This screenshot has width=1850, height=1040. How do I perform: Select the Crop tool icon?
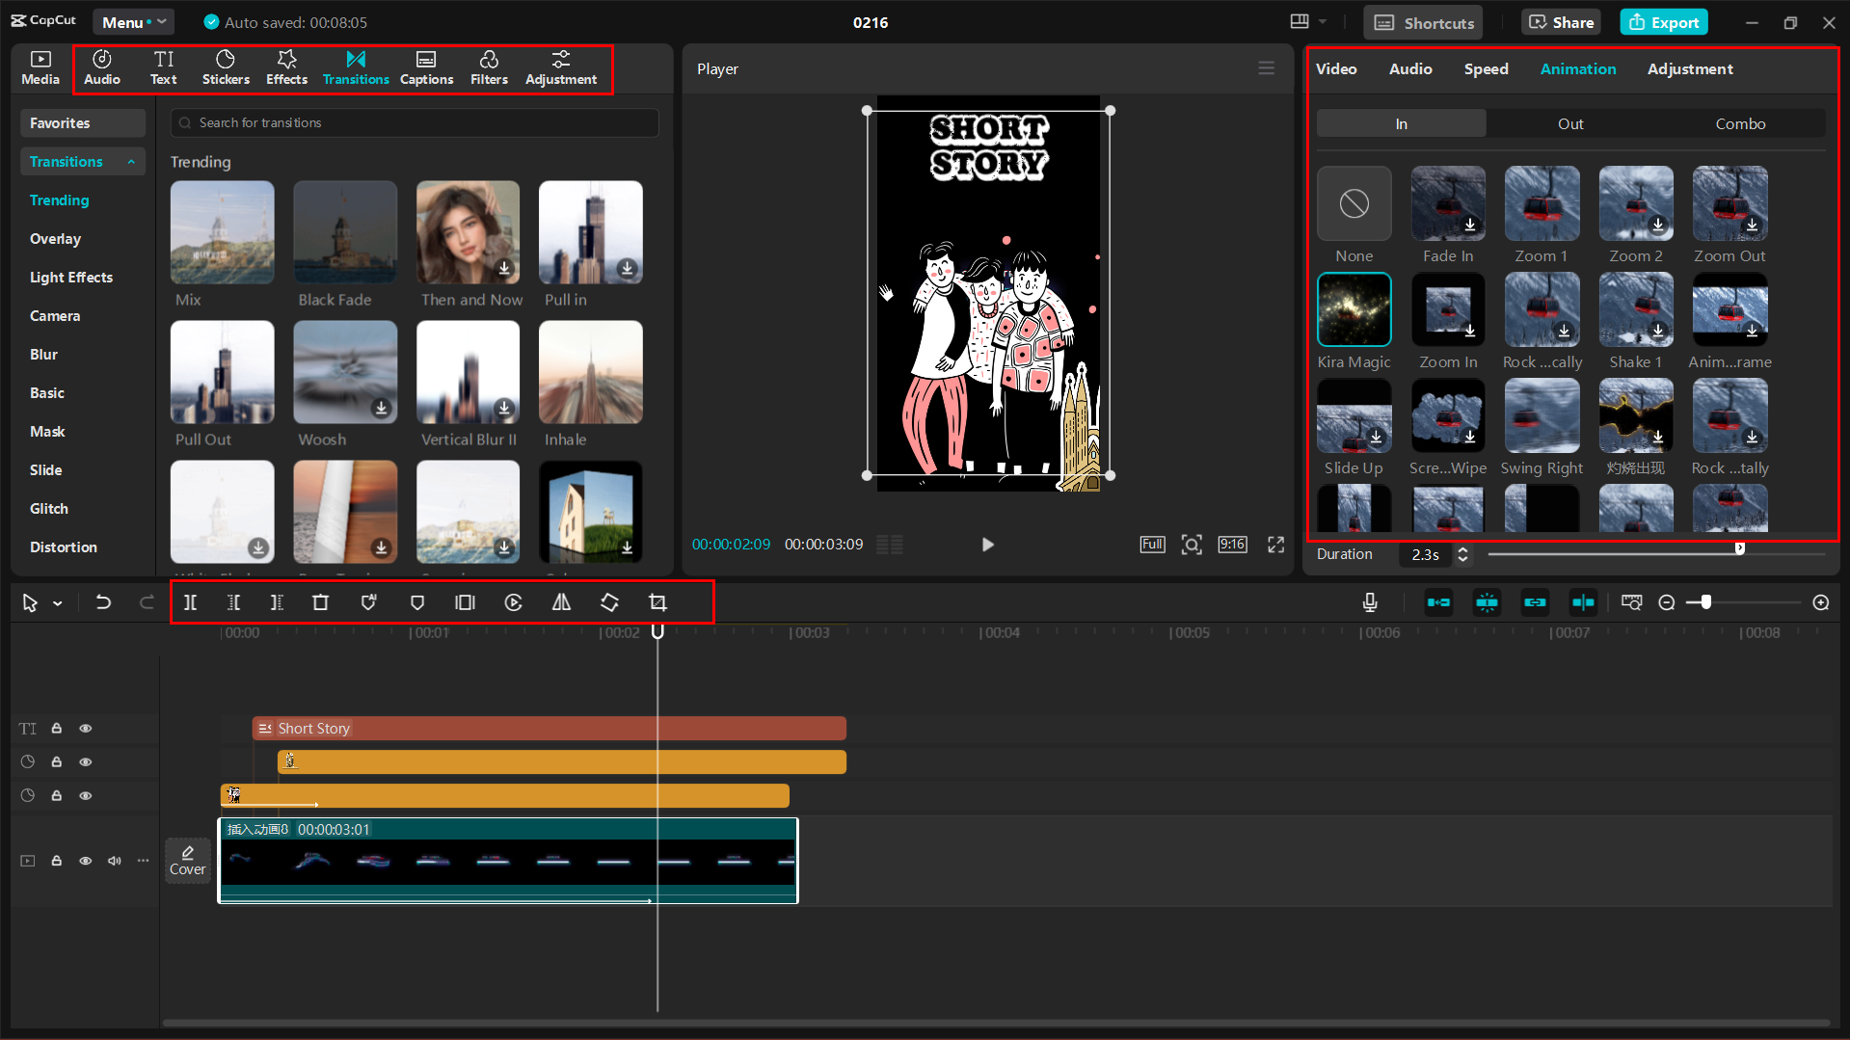point(657,602)
